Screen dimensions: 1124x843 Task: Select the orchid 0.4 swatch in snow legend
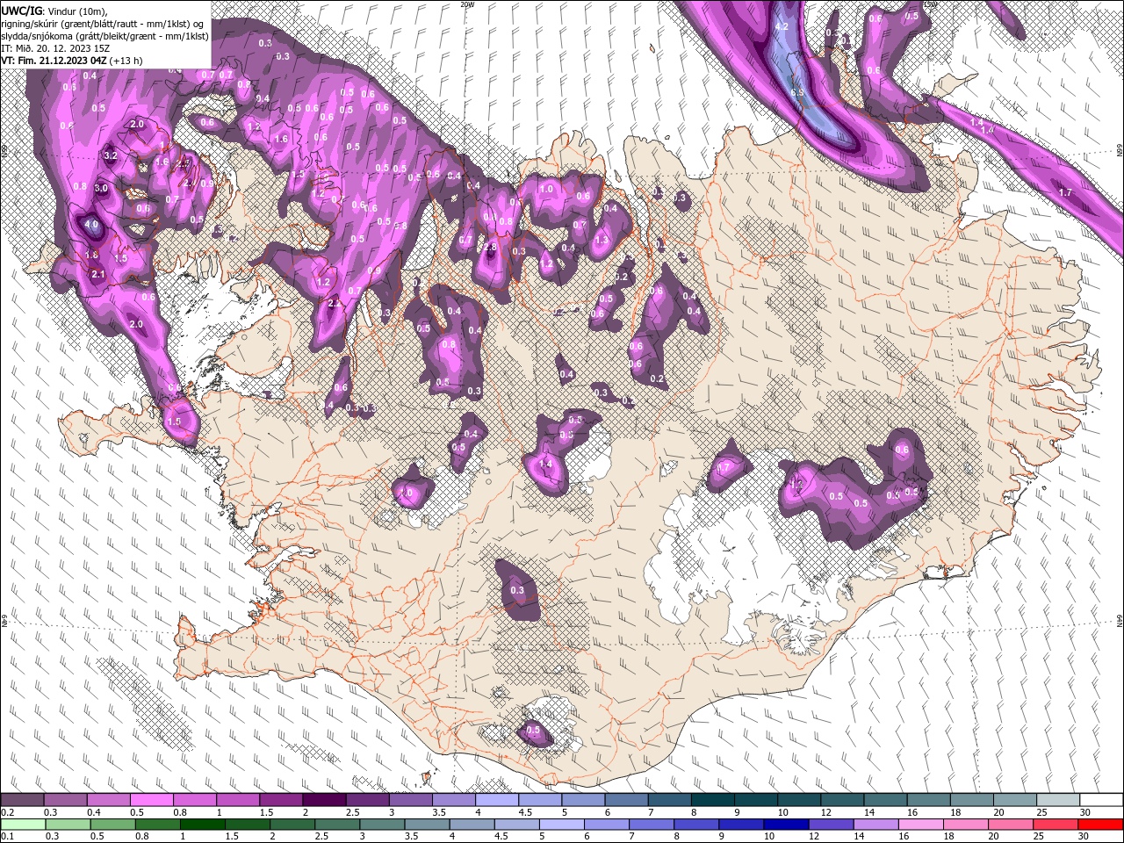tap(108, 800)
